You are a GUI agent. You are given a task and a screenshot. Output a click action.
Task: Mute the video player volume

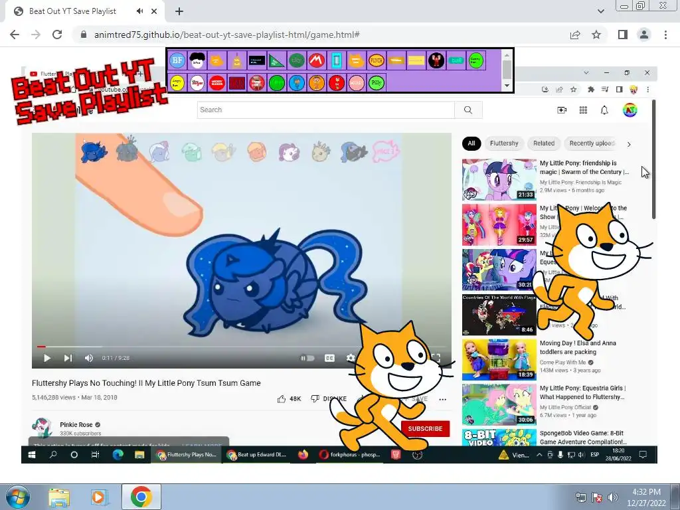(89, 358)
